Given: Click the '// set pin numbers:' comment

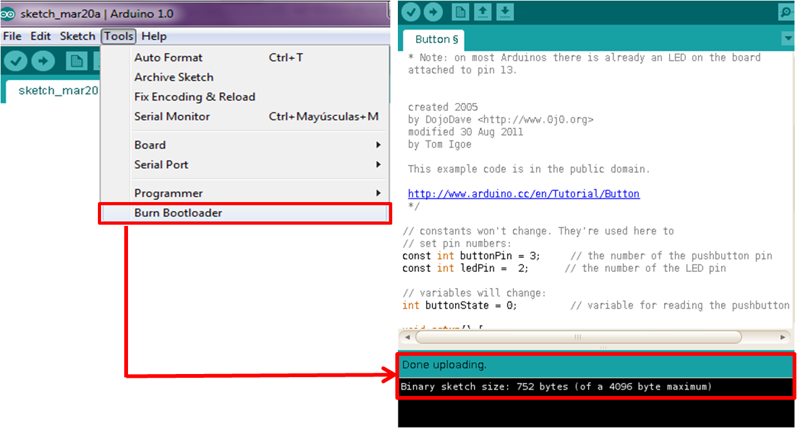Looking at the screenshot, I should [457, 243].
